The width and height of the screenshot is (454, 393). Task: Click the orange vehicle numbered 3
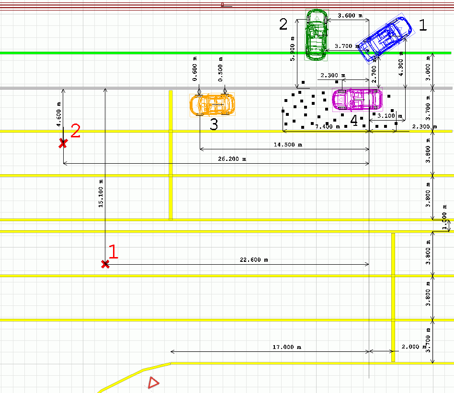[213, 105]
